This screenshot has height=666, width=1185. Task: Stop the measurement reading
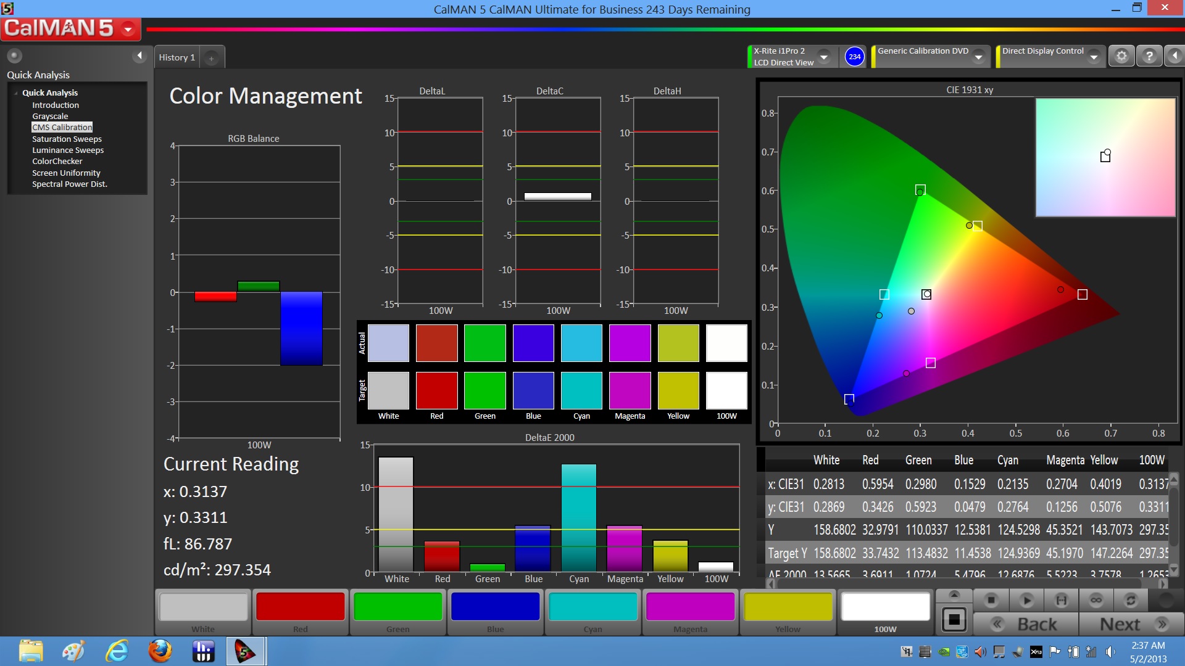(991, 599)
